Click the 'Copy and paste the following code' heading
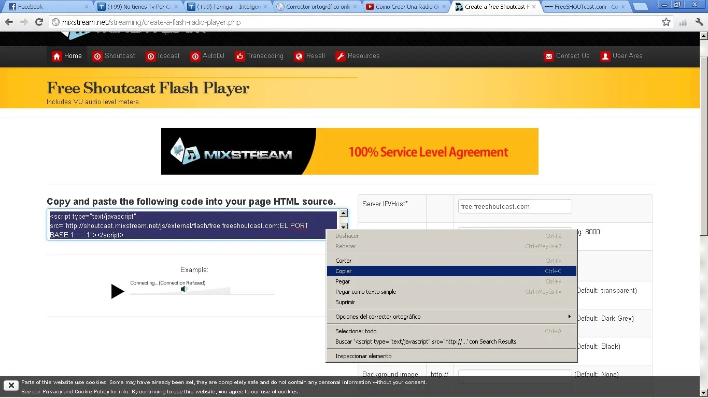The width and height of the screenshot is (708, 398). coord(191,202)
